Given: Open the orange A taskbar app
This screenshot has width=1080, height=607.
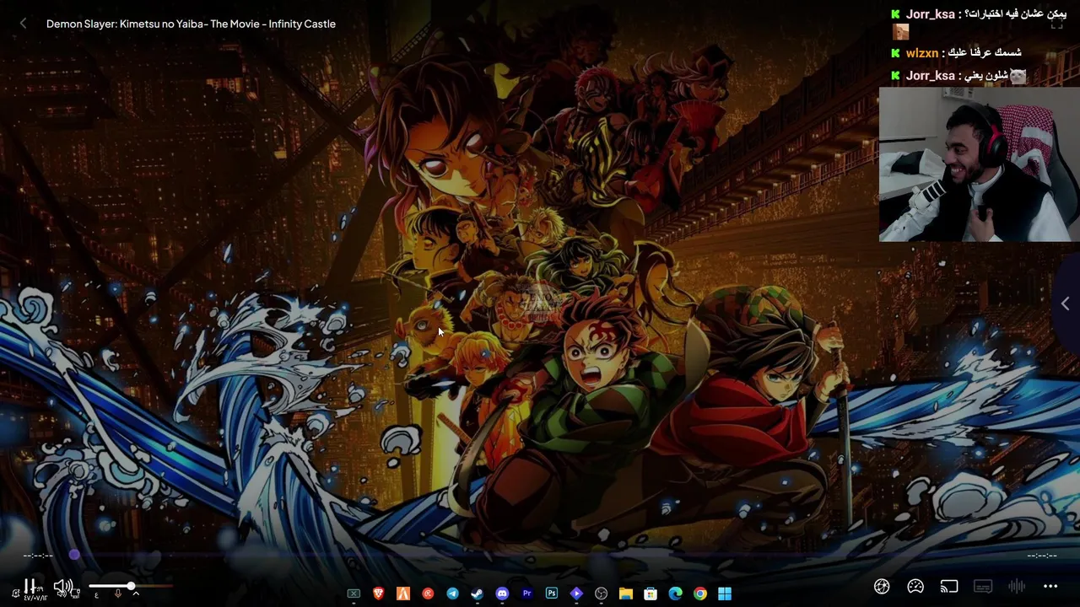Looking at the screenshot, I should 403,594.
